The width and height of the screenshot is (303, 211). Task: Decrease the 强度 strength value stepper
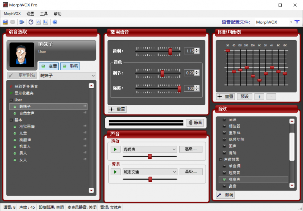coord(197,90)
